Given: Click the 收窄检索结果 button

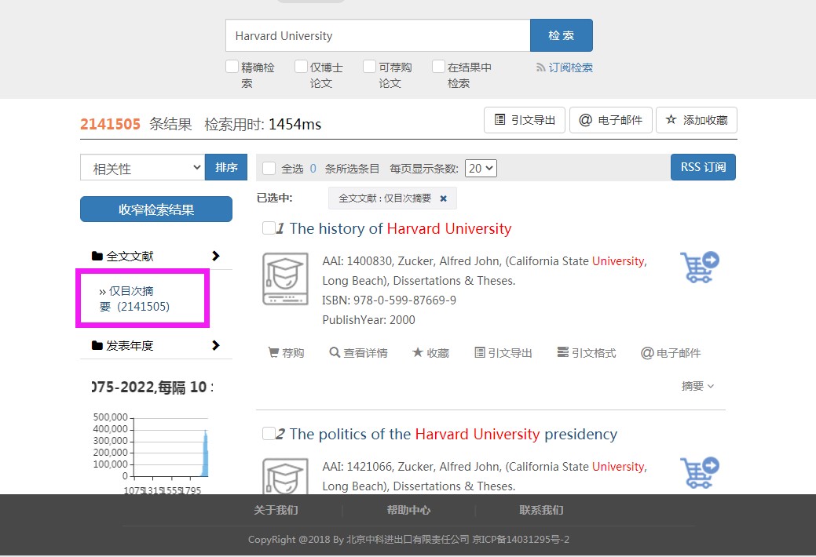Looking at the screenshot, I should click(x=156, y=209).
